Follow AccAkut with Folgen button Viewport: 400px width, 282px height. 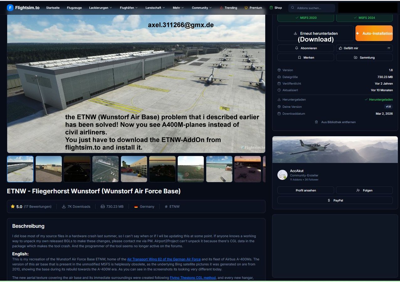364,191
